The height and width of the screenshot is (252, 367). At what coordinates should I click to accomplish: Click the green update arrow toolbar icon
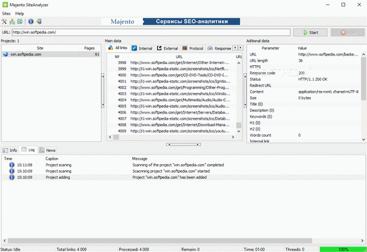[x=39, y=21]
